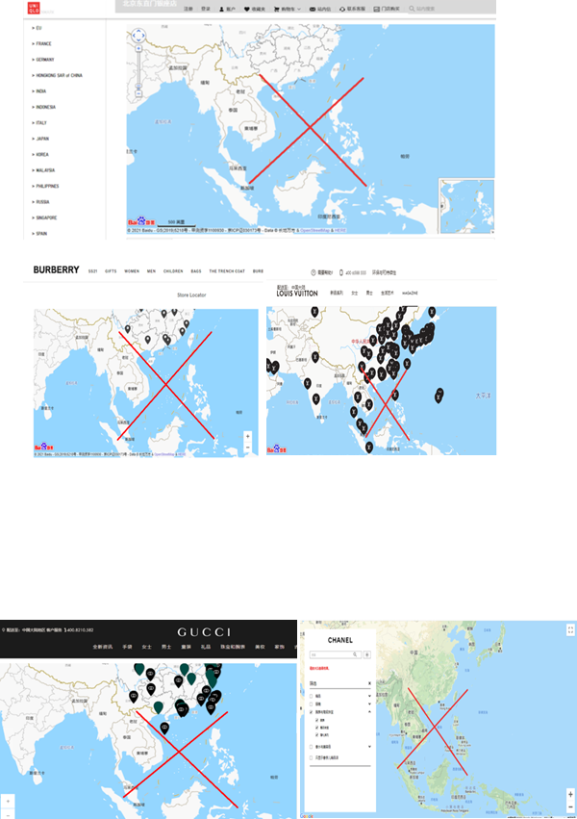Viewport: 577px width, 819px height.
Task: Open the store purchase icon in UNIQLO header
Action: (x=376, y=9)
